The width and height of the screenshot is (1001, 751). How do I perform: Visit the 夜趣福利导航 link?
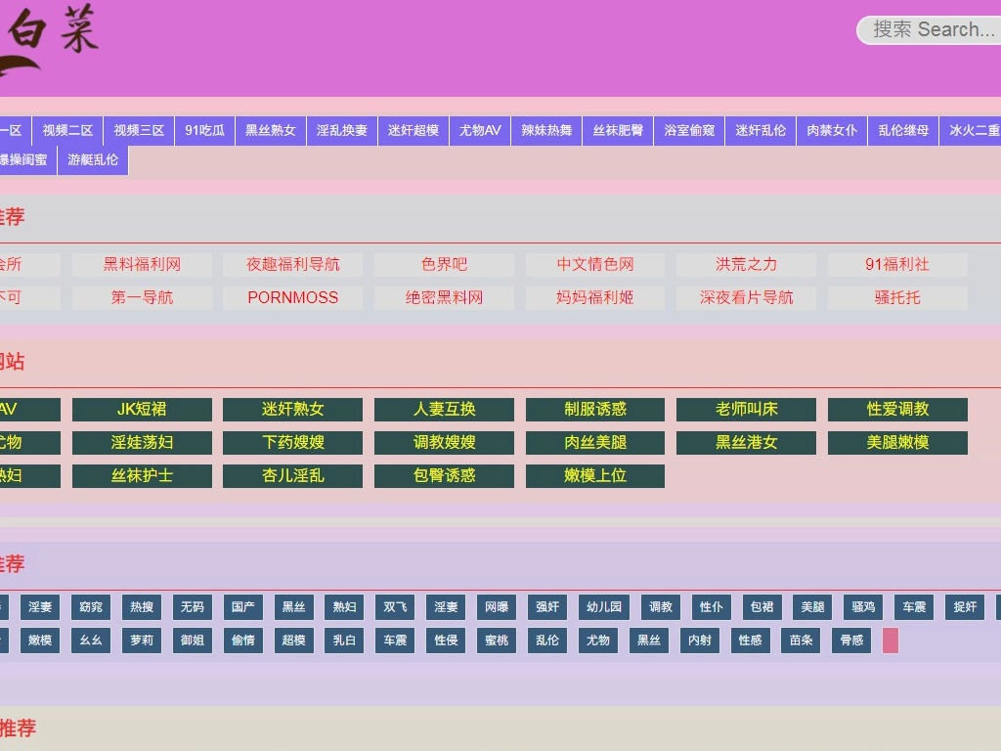[x=292, y=264]
